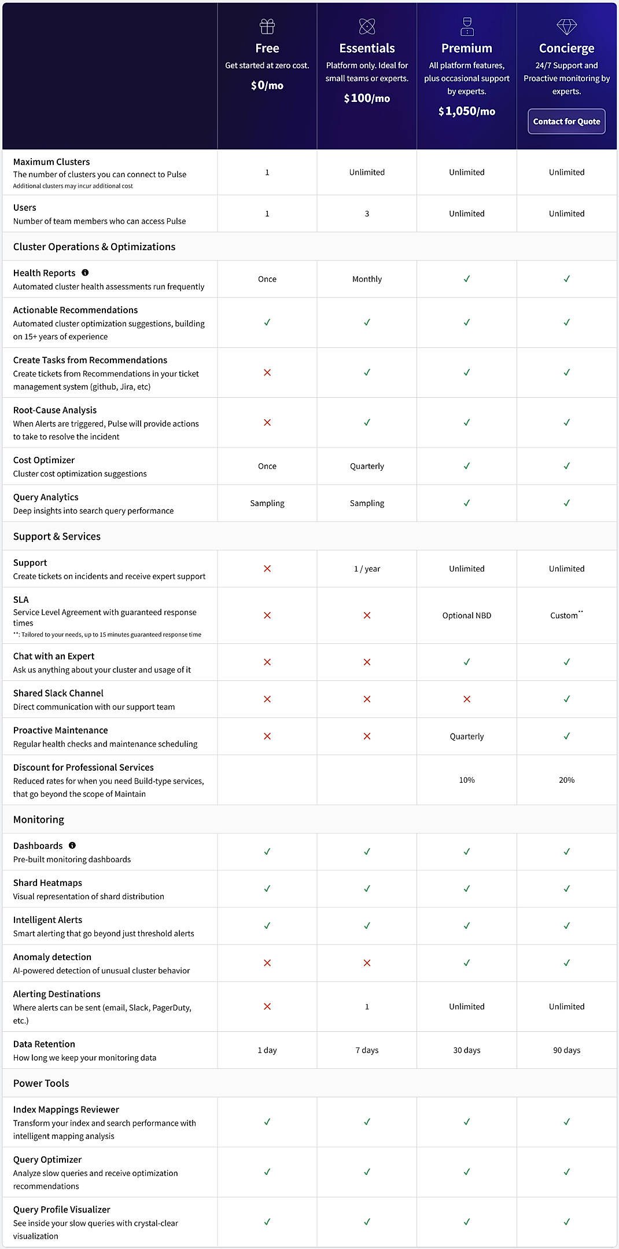The width and height of the screenshot is (619, 1249).
Task: Click the Contact for Quote button
Action: coord(566,122)
